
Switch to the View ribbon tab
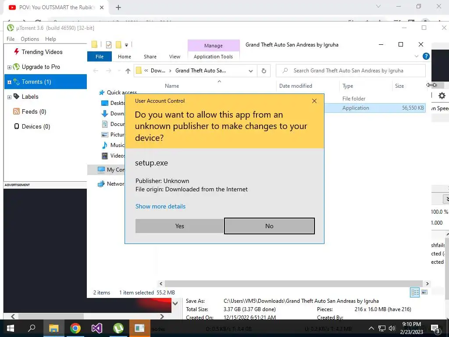click(175, 57)
